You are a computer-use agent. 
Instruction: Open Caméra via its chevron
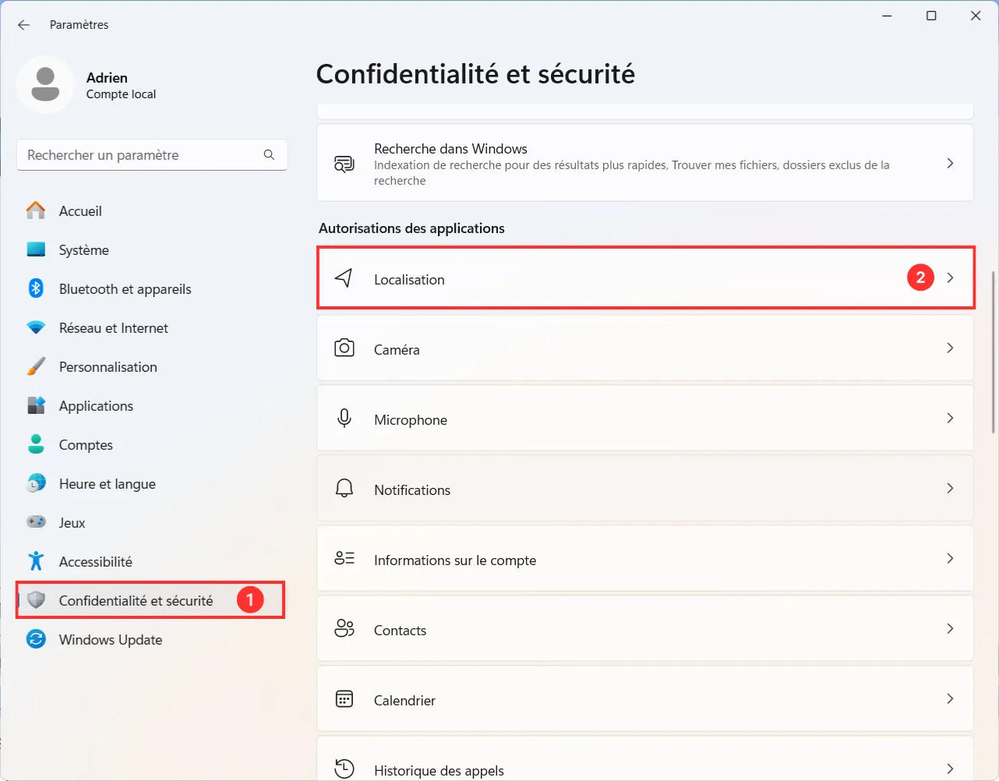pos(950,348)
